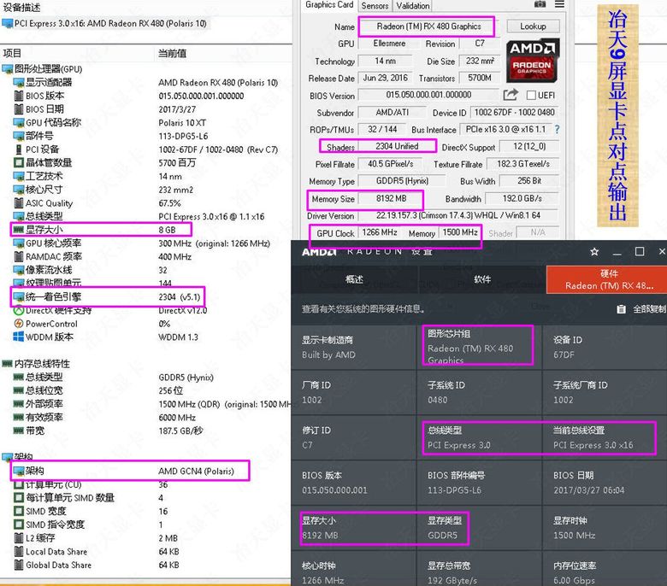Click the icon beside 显示适配器 row
The image size is (667, 586).
[x=18, y=83]
